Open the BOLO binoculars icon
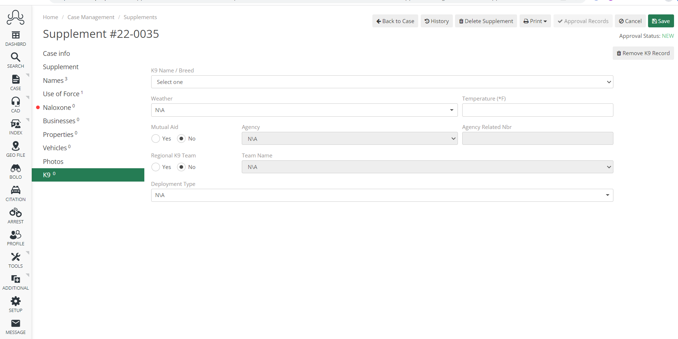Image resolution: width=678 pixels, height=339 pixels. coord(15,169)
